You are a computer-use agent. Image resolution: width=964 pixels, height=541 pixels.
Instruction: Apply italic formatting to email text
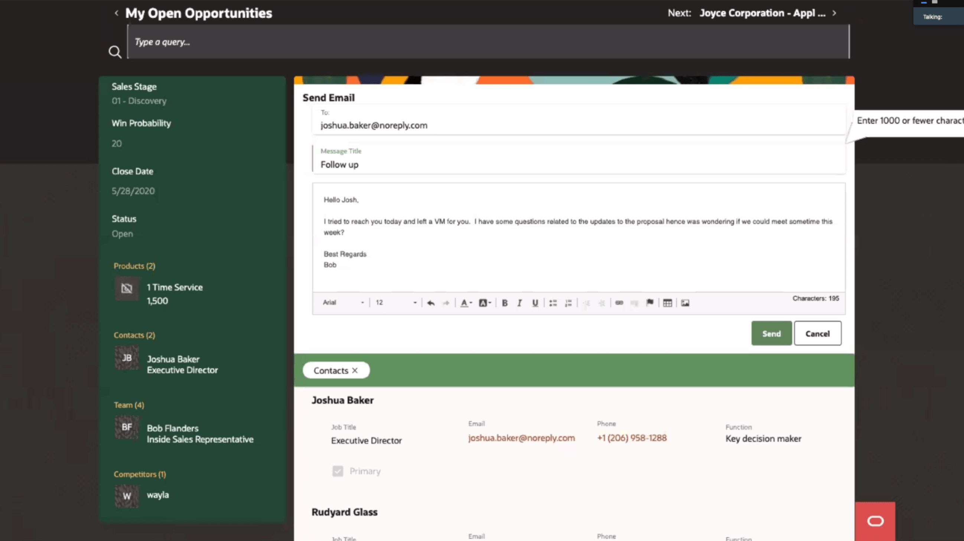520,303
